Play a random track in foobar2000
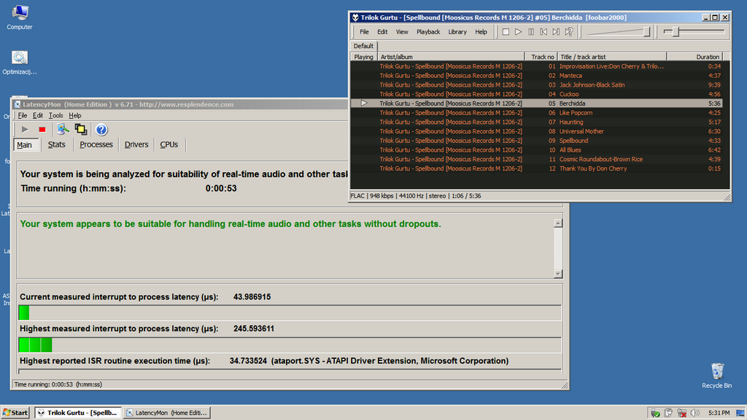This screenshot has height=420, width=747. coord(569,32)
